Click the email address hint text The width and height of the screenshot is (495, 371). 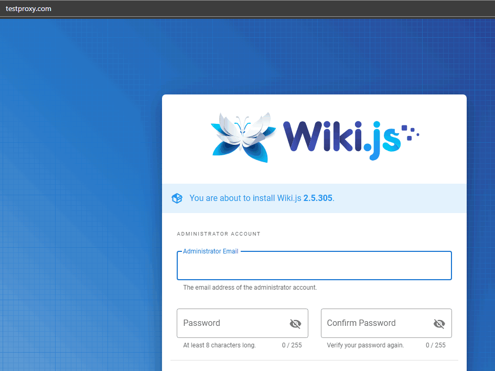[250, 288]
